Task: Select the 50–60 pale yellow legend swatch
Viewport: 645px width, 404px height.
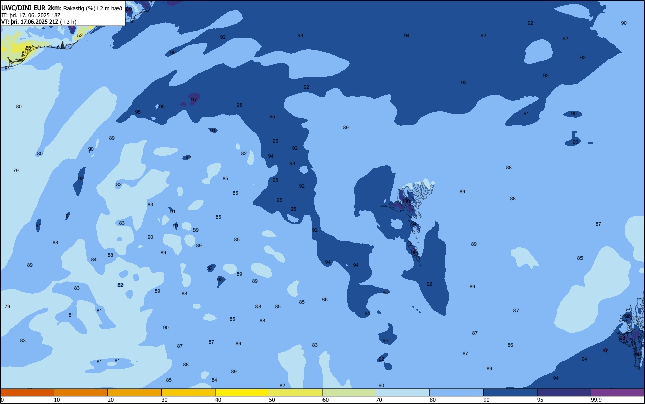Action: (x=295, y=392)
